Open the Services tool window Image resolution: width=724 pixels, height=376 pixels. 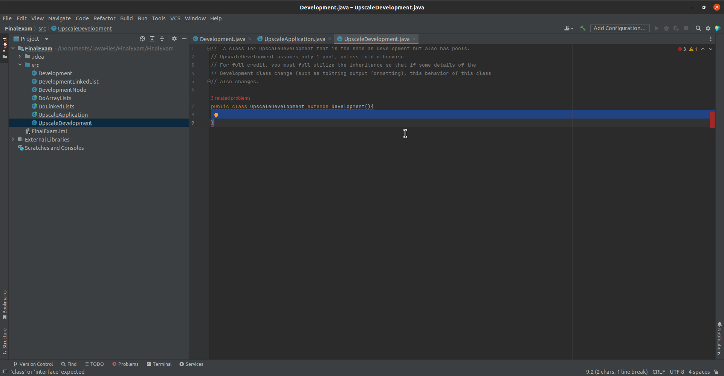(x=191, y=364)
